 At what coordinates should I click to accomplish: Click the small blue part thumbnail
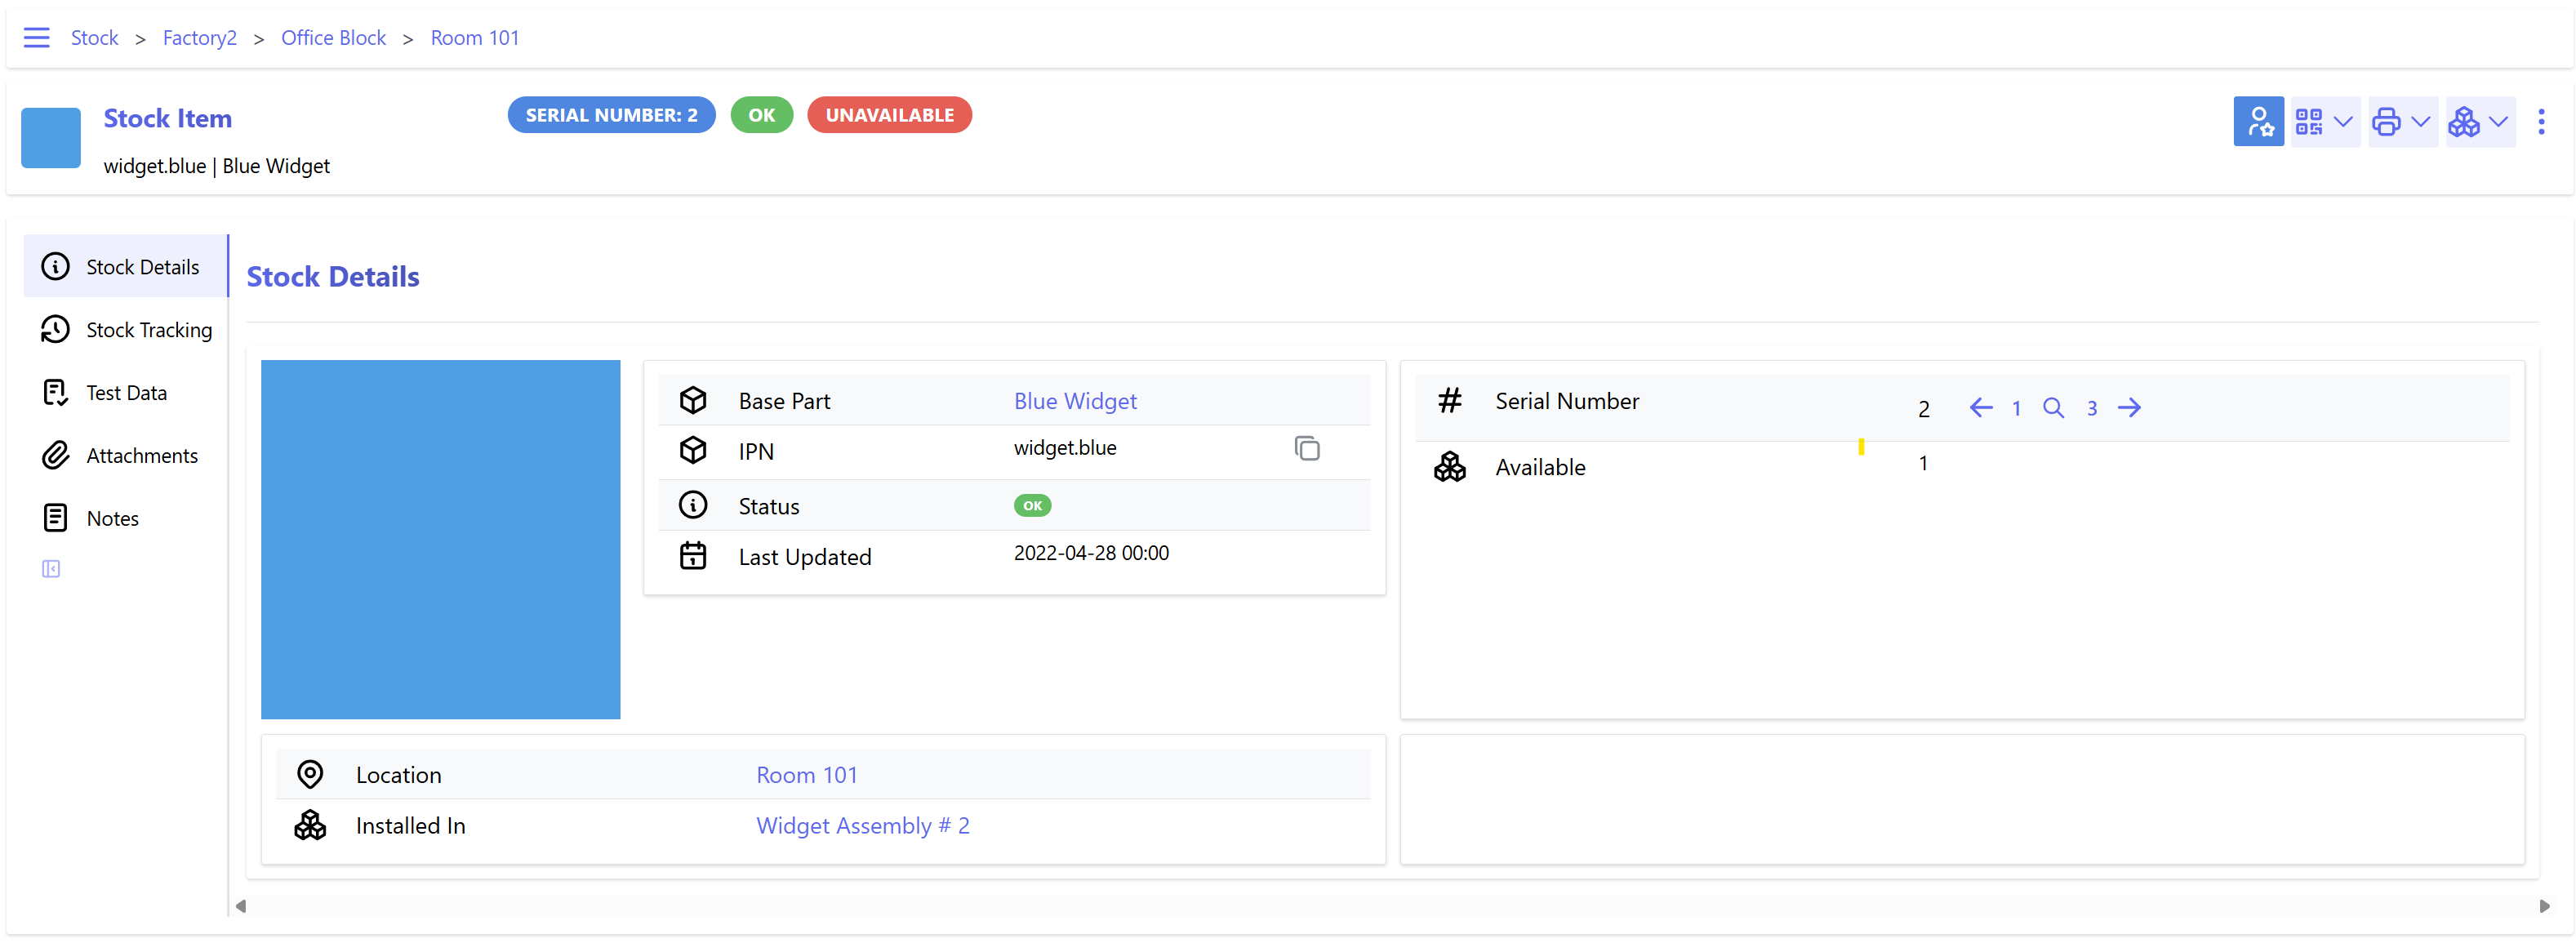click(x=51, y=138)
